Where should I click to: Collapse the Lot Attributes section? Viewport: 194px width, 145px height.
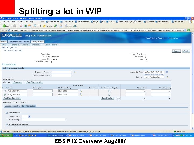tap(7, 113)
